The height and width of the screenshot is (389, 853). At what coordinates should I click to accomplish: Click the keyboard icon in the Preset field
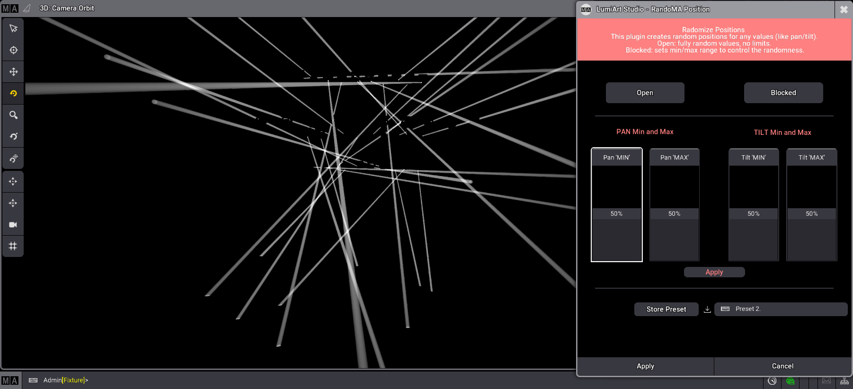725,309
